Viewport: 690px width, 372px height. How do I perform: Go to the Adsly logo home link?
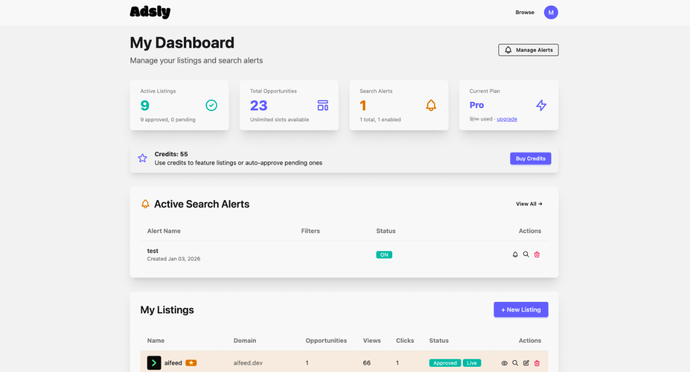pos(150,12)
